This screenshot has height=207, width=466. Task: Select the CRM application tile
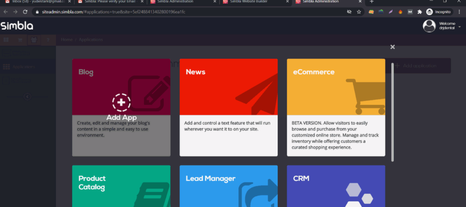[x=336, y=186]
